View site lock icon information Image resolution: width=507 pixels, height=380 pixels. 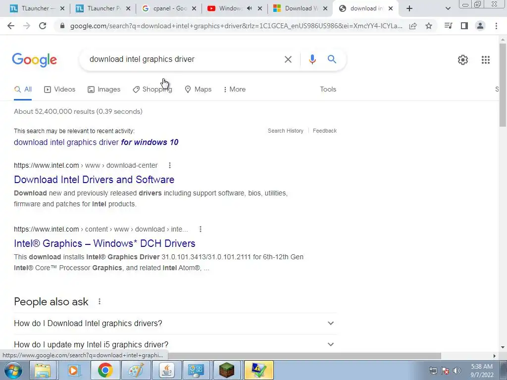[62, 26]
